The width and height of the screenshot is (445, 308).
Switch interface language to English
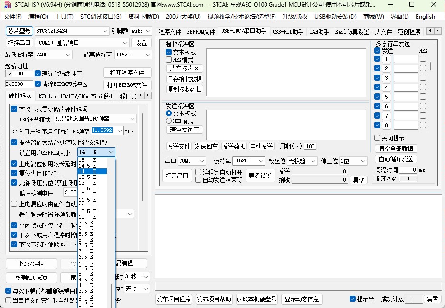(425, 17)
